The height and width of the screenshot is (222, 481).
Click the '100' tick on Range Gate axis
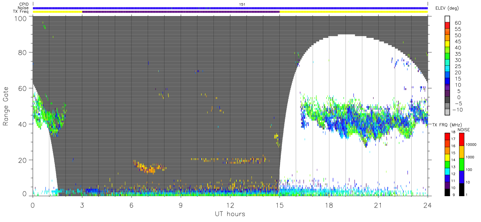pyautogui.click(x=21, y=18)
